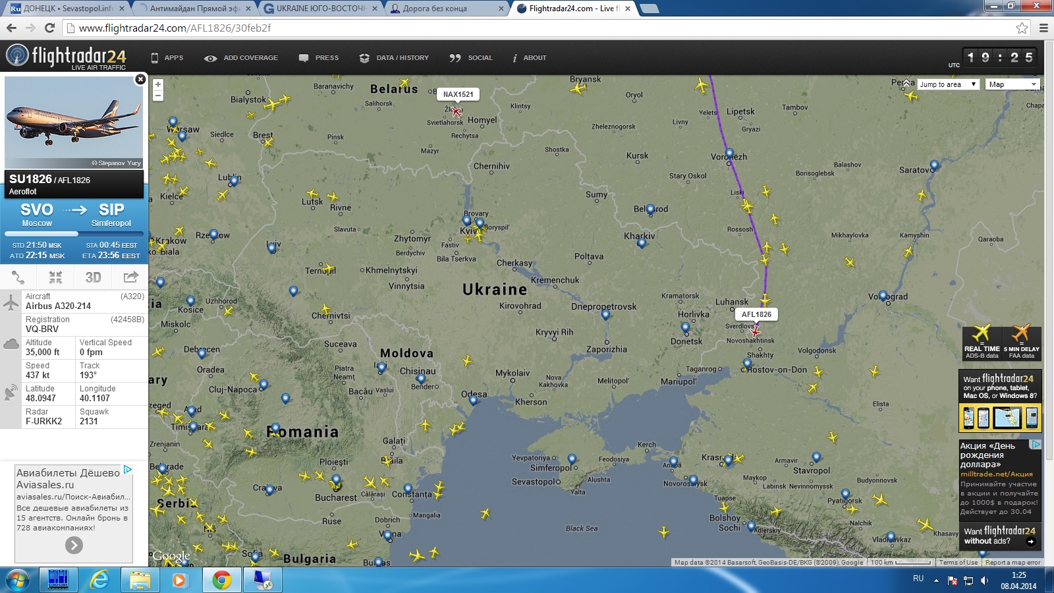Image resolution: width=1054 pixels, height=593 pixels.
Task: Go back with the browser back arrow
Action: tap(11, 28)
